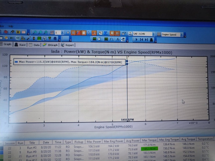This screenshot has height=161, width=215.
Task: Toggle the red-blue filled graph button
Action: (78, 33)
